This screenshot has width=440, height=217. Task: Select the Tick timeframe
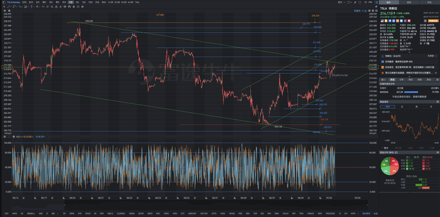(137, 2)
